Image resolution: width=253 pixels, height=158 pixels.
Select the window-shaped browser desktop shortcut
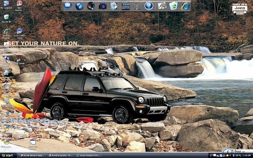[33, 145]
